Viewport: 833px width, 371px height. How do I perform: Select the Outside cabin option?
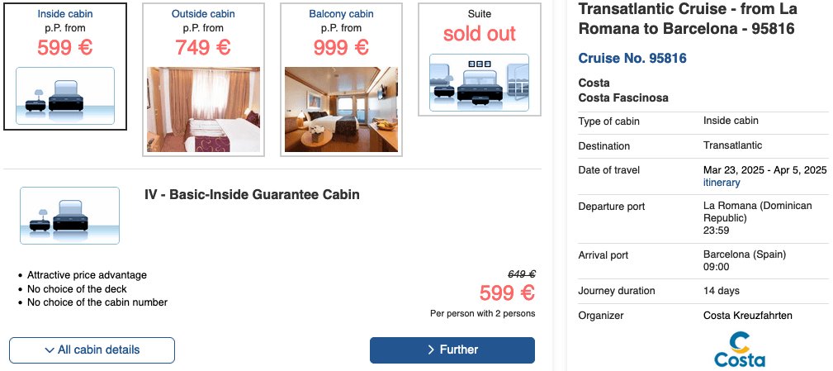203,14
